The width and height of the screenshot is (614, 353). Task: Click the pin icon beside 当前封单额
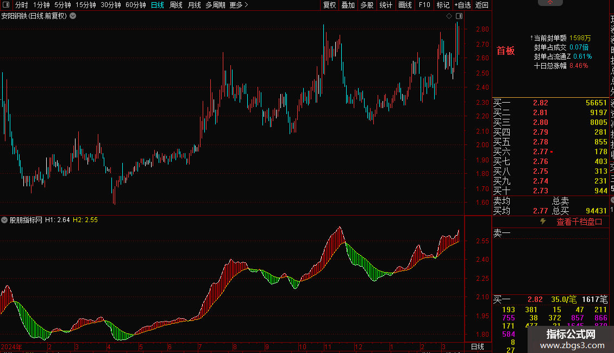[x=531, y=38]
